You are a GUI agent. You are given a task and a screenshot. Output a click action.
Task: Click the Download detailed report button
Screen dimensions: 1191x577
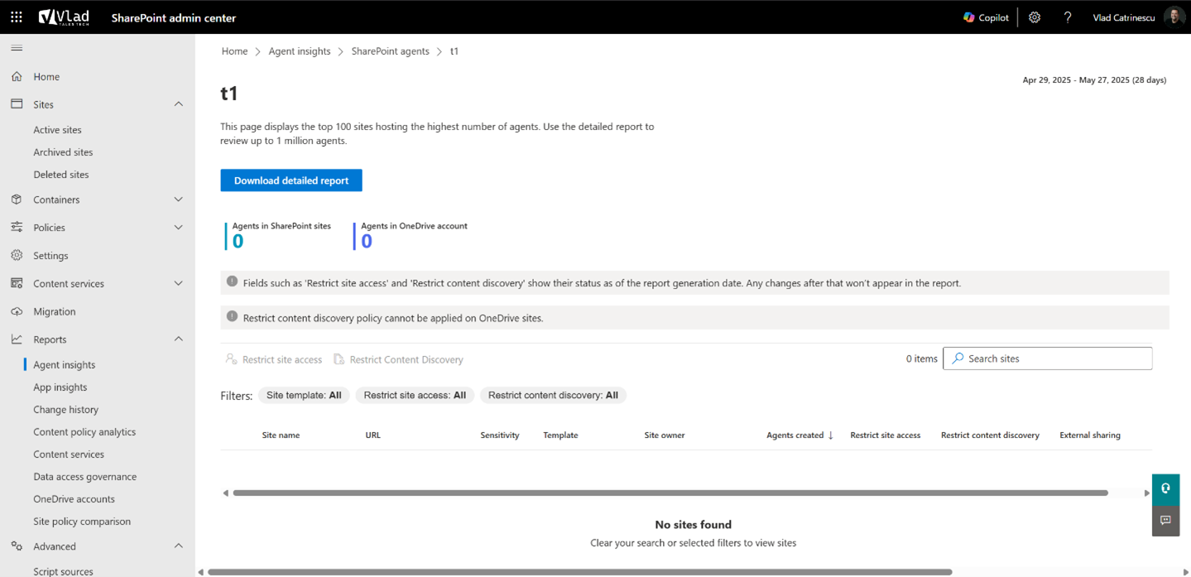point(291,180)
